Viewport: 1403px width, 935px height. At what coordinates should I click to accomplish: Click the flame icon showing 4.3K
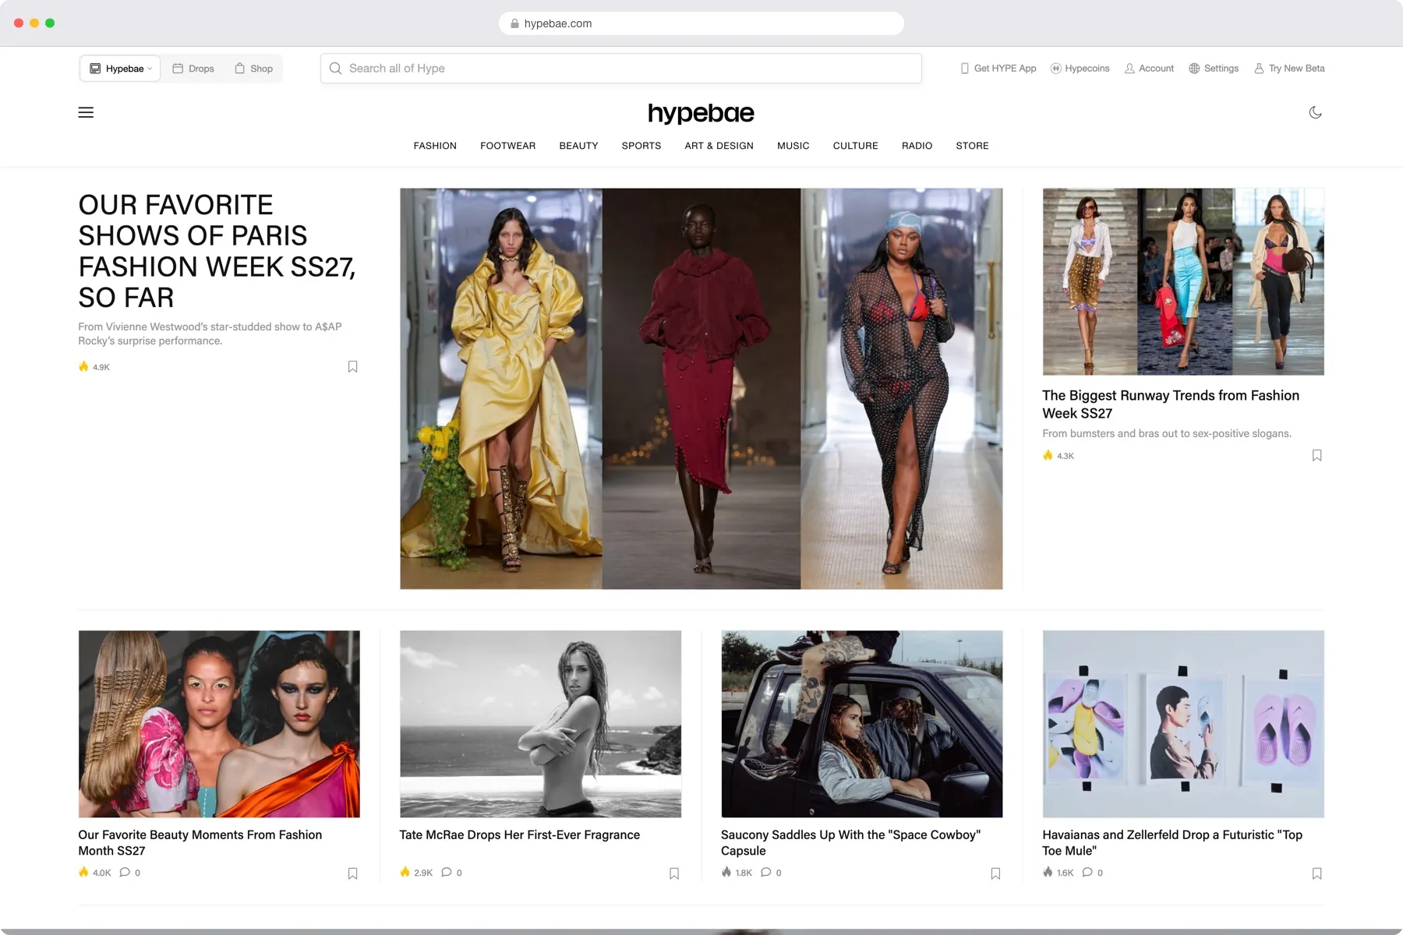(1048, 455)
